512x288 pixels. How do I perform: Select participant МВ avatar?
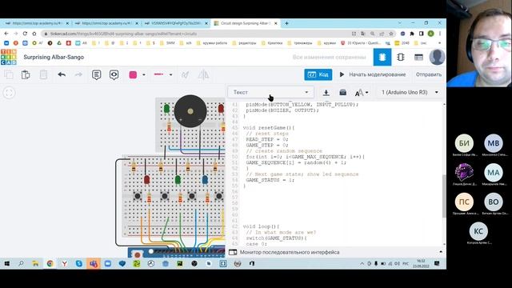[x=494, y=143]
